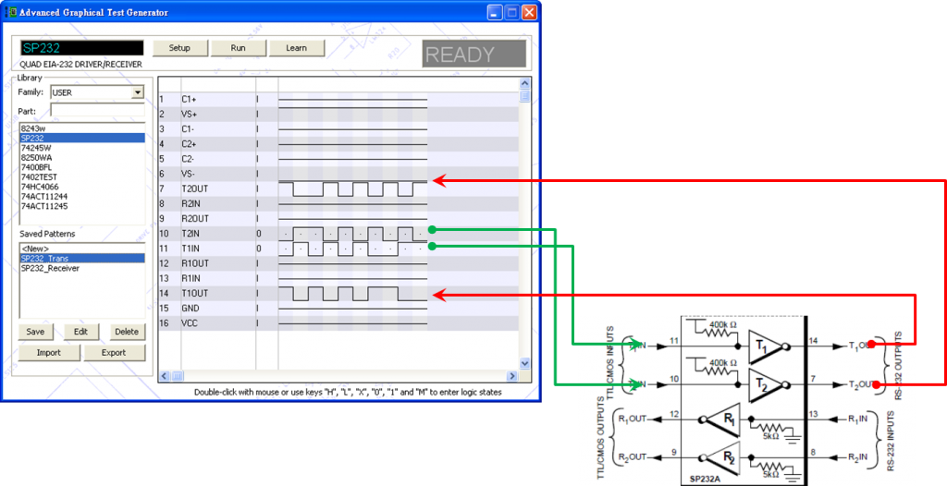Click the Learn button
The height and width of the screenshot is (486, 947).
[x=297, y=48]
